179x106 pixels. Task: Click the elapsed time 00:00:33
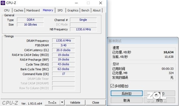[x=167, y=69]
